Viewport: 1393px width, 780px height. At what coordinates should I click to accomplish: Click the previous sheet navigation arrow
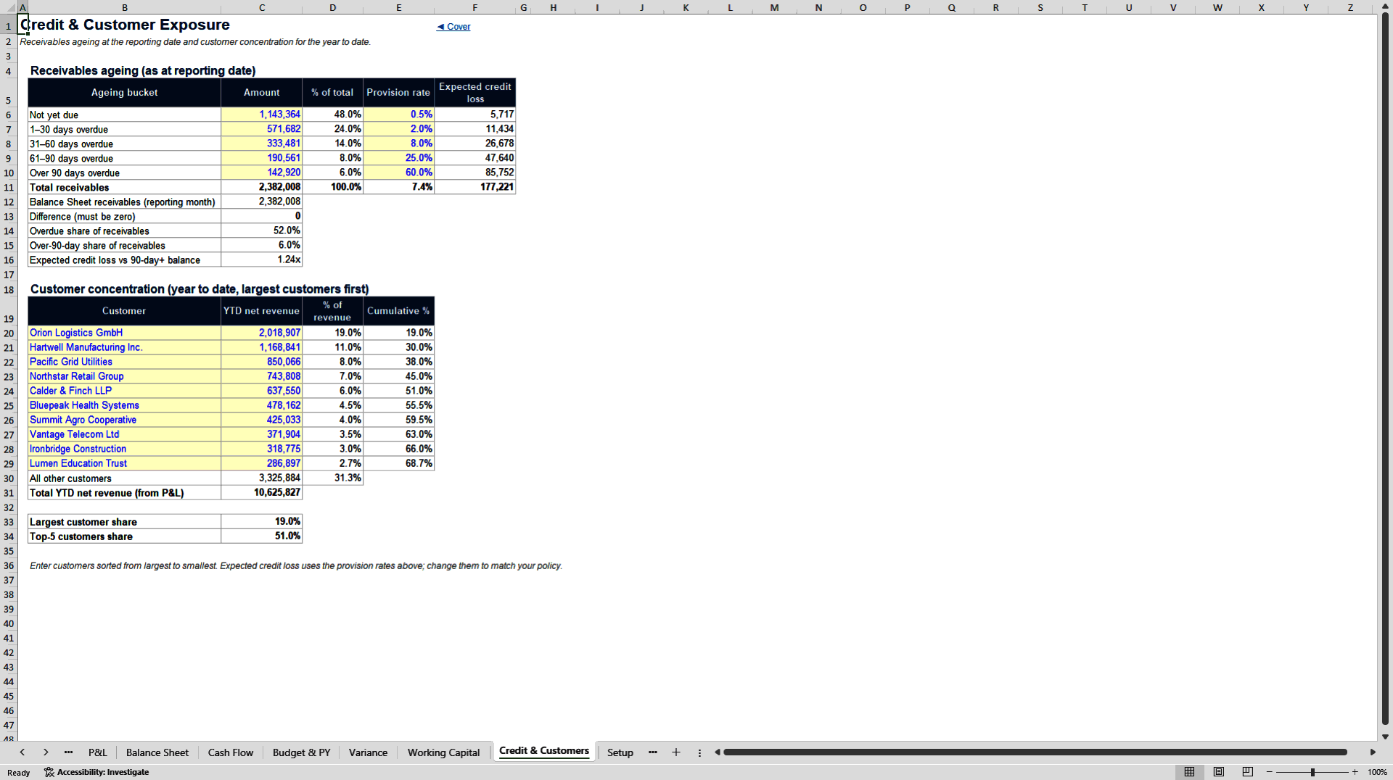(x=22, y=752)
